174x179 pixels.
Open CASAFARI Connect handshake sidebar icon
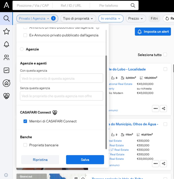tap(6, 96)
